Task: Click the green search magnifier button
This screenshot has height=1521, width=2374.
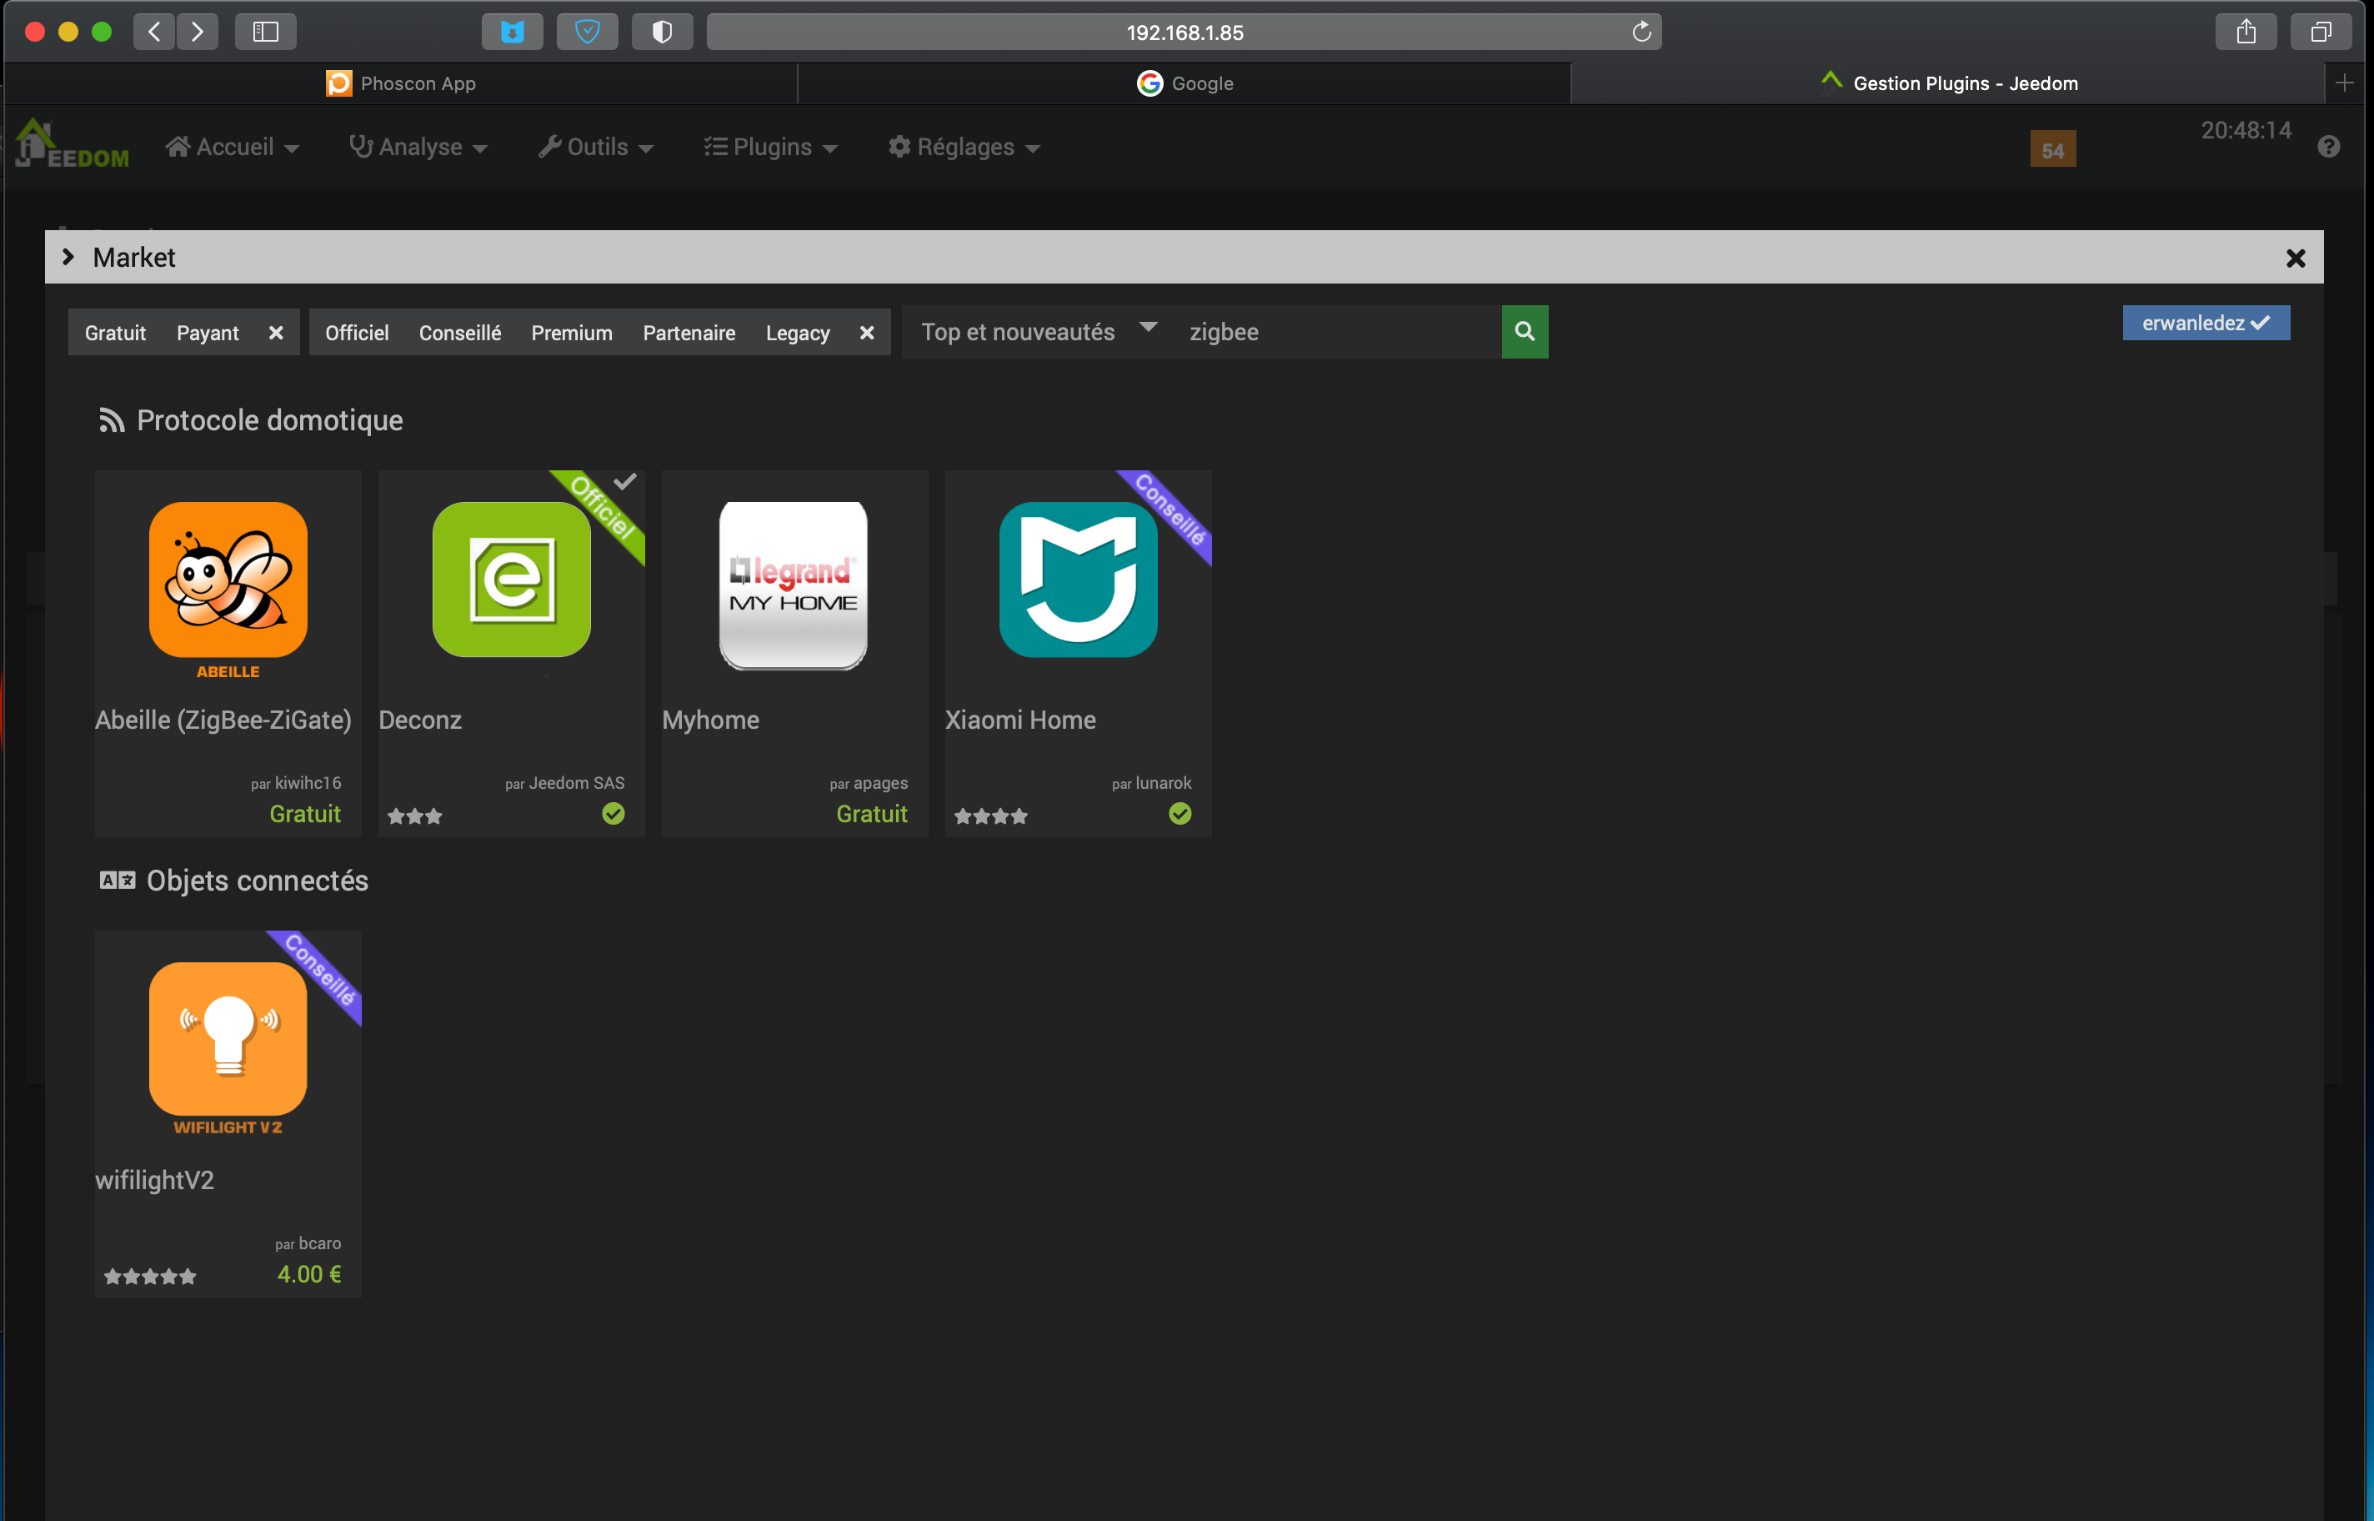Action: click(x=1524, y=332)
